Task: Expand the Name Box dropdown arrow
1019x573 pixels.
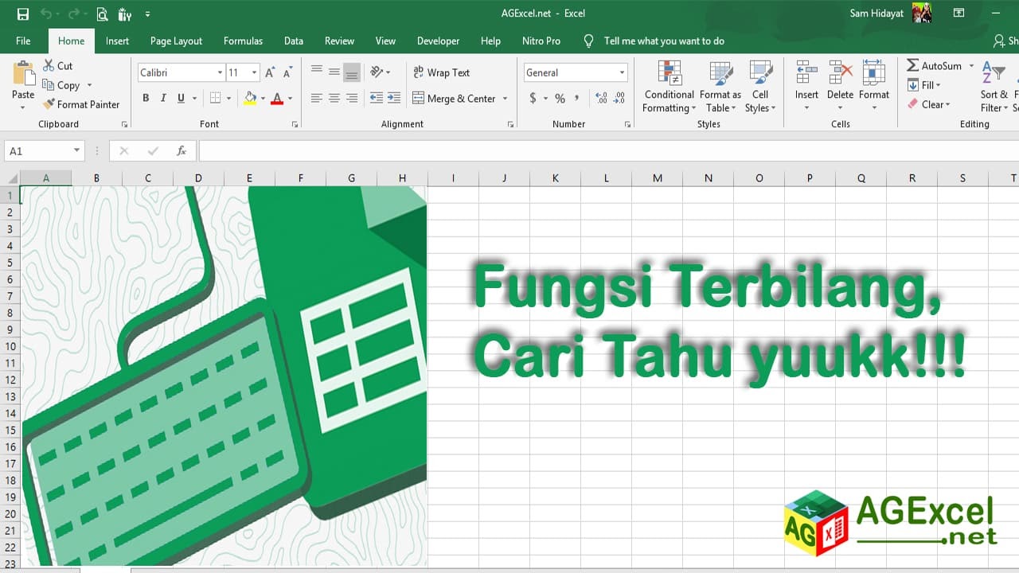Action: coord(77,150)
